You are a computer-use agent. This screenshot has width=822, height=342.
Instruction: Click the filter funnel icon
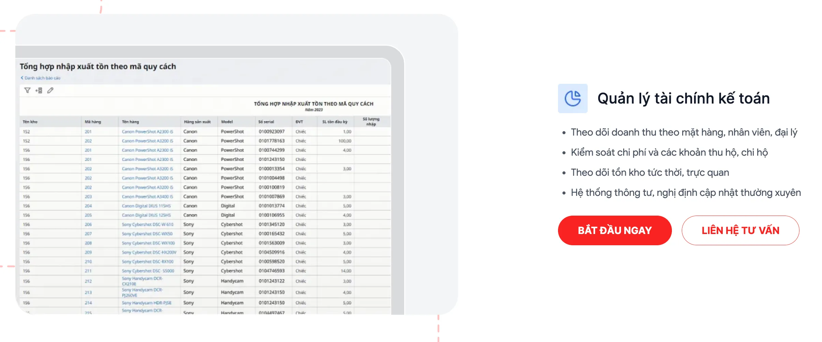[x=27, y=90]
